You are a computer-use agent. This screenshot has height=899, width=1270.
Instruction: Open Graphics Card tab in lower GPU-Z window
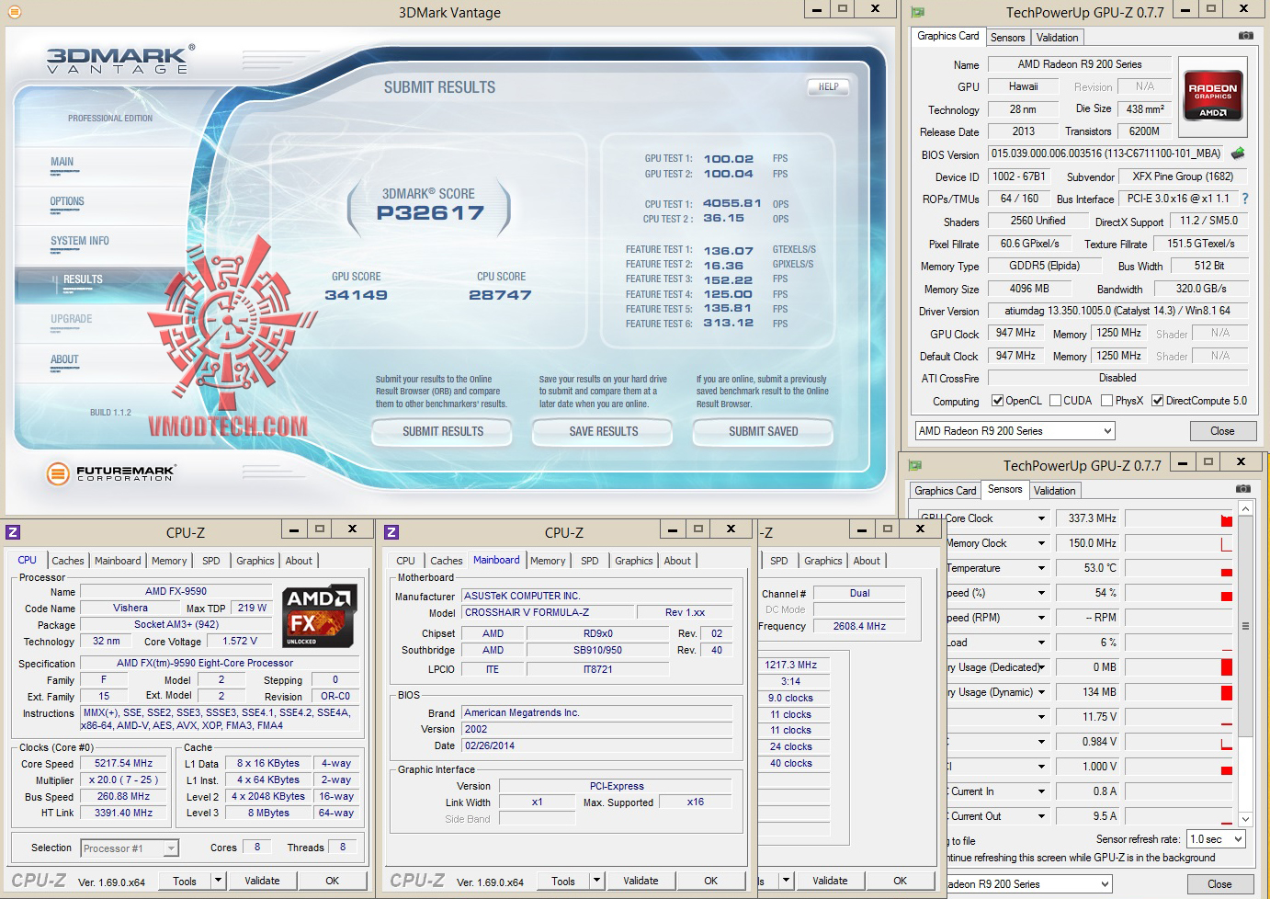(x=945, y=491)
